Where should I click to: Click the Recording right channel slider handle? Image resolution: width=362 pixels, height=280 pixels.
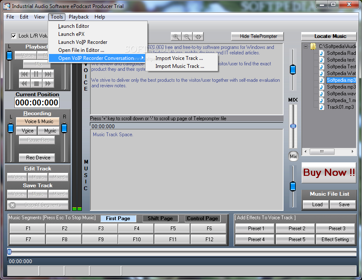point(64,128)
